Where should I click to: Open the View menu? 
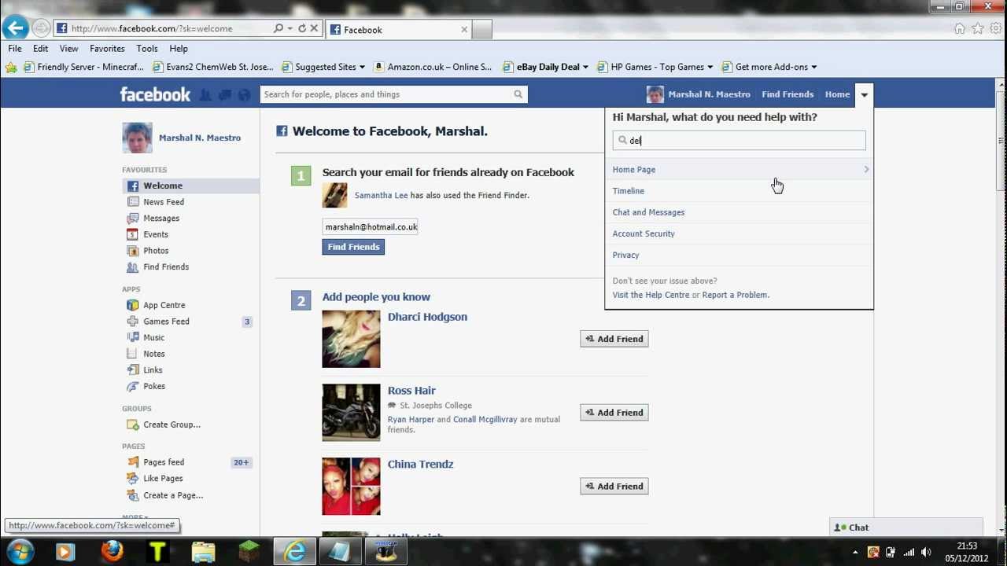68,48
